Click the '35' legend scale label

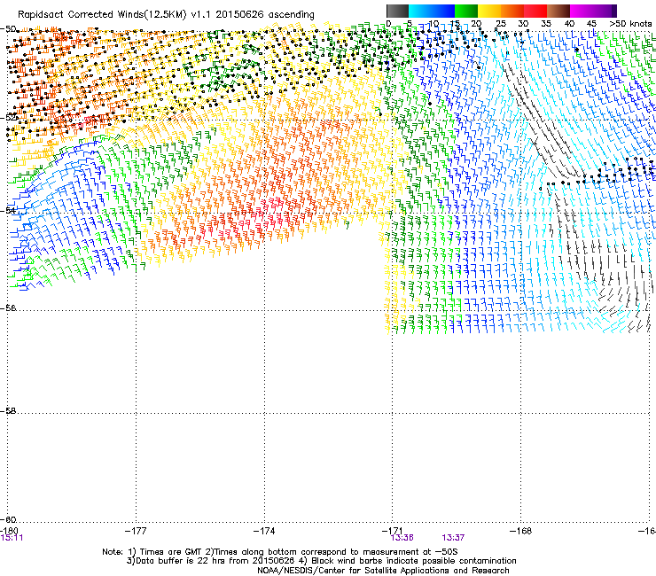(x=546, y=24)
